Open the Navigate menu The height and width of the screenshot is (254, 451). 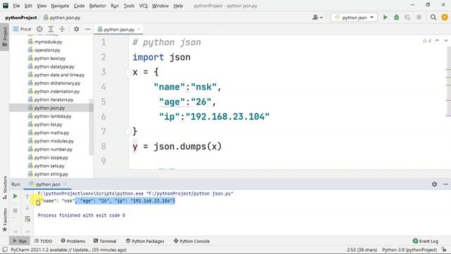click(x=60, y=6)
